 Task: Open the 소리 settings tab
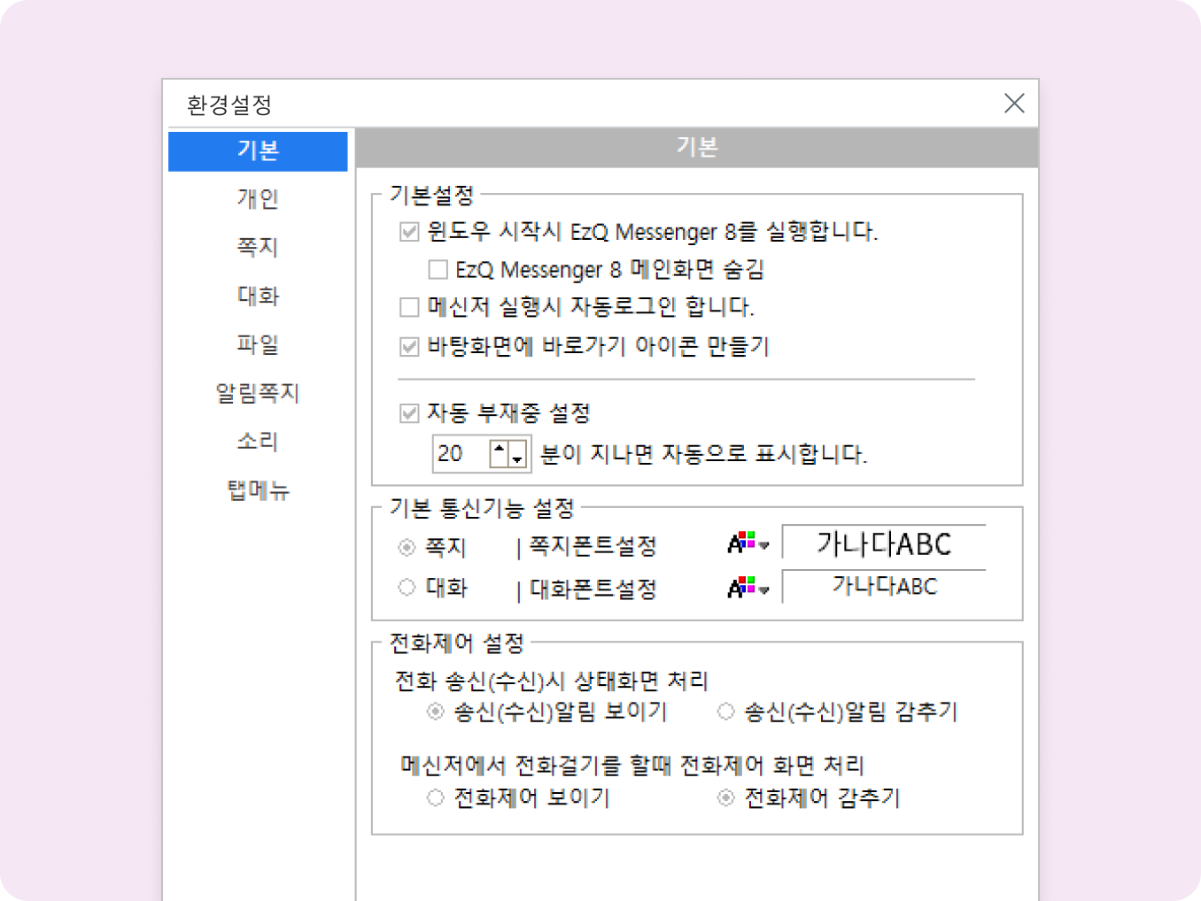point(258,442)
